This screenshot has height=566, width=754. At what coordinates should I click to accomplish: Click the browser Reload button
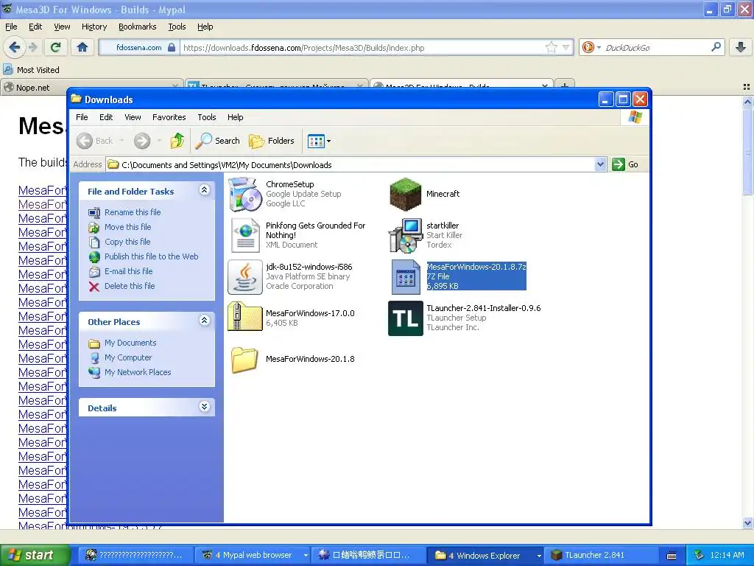56,47
